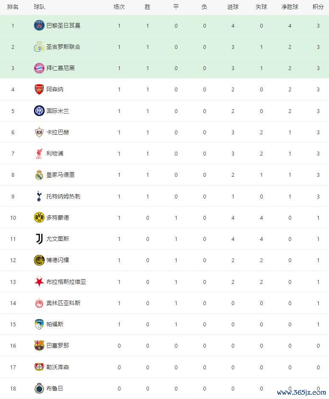This screenshot has height=399, width=329.
Task: Click the Bayern Munich club logo
Action: click(39, 68)
